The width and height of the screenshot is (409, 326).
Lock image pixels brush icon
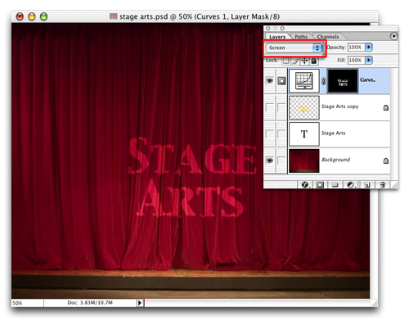(295, 61)
